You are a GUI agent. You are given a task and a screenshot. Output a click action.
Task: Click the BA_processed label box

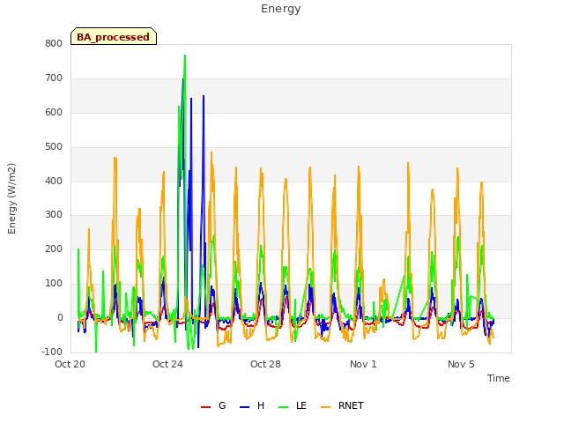pos(114,36)
